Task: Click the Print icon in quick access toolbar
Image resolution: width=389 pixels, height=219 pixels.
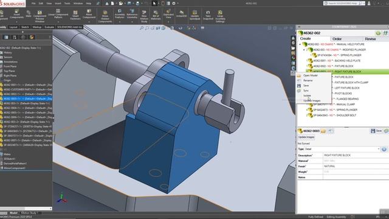Action: click(x=138, y=4)
